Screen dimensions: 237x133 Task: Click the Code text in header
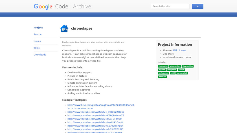click(x=62, y=6)
